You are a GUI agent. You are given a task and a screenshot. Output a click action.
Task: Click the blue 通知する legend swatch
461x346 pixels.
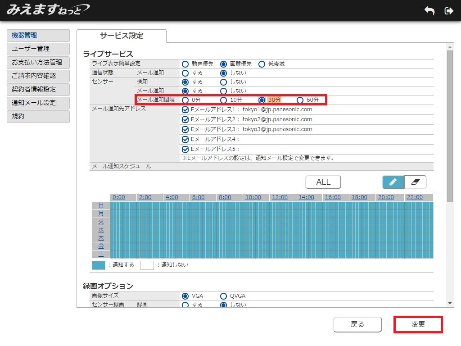[x=98, y=265]
